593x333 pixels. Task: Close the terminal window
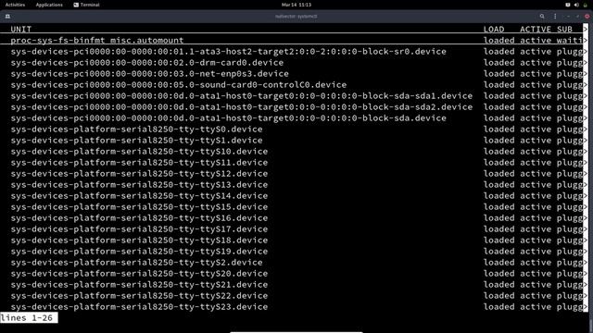tap(587, 17)
